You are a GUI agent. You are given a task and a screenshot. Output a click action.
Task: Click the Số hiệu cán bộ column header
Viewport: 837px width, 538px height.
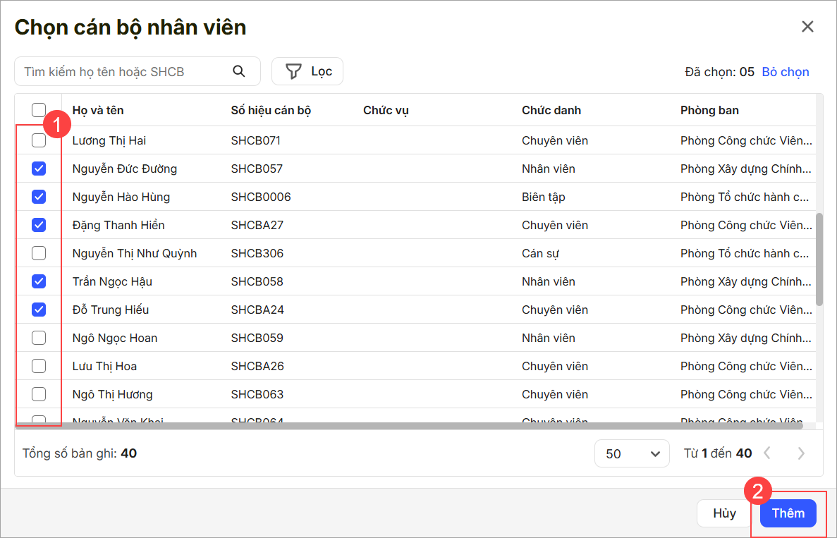click(271, 110)
